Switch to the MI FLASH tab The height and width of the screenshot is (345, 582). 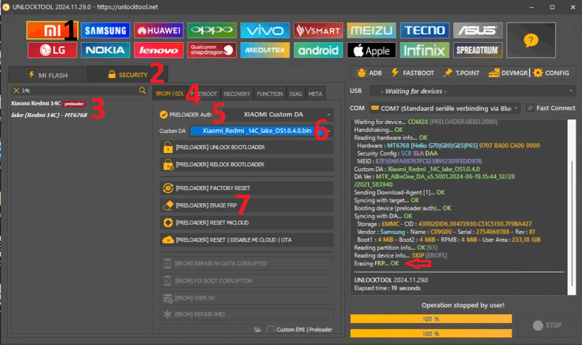(x=48, y=75)
